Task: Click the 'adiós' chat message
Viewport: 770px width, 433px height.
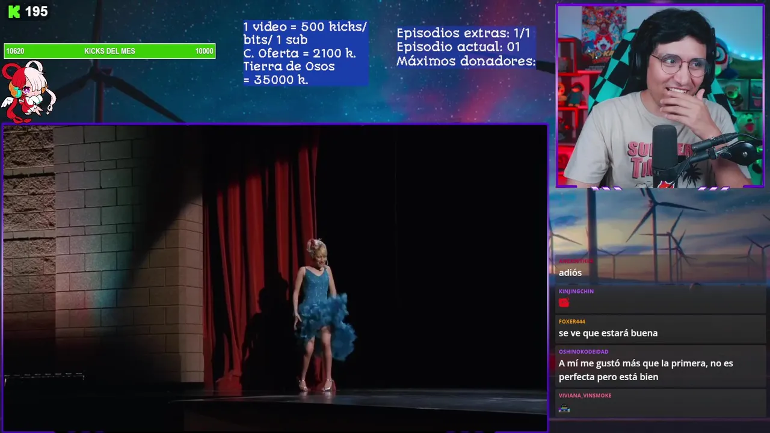Action: (x=570, y=272)
